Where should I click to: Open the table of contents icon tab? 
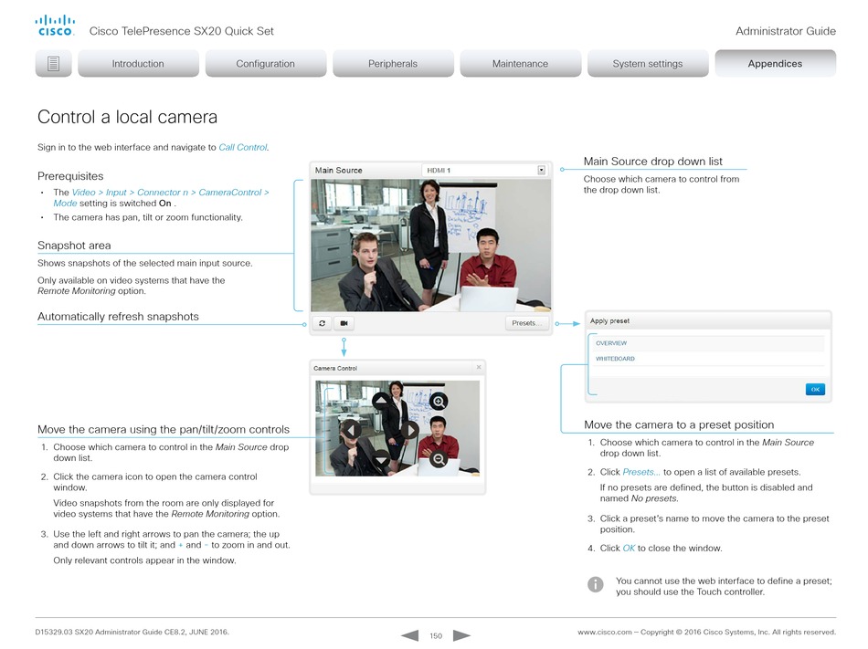[54, 64]
